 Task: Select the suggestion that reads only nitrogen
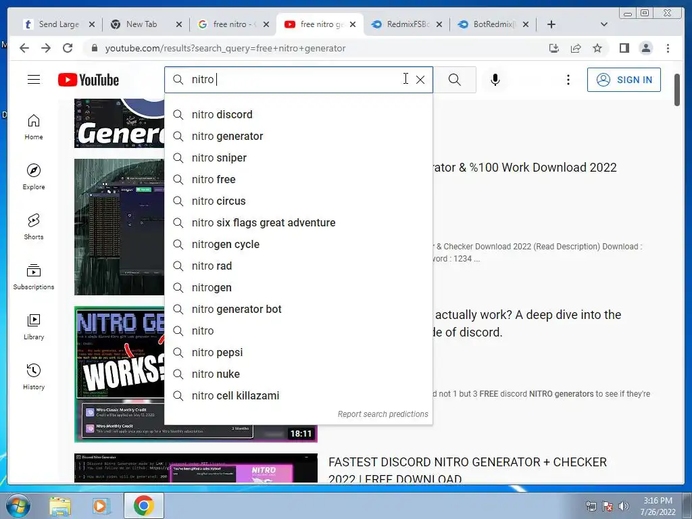tap(298, 287)
